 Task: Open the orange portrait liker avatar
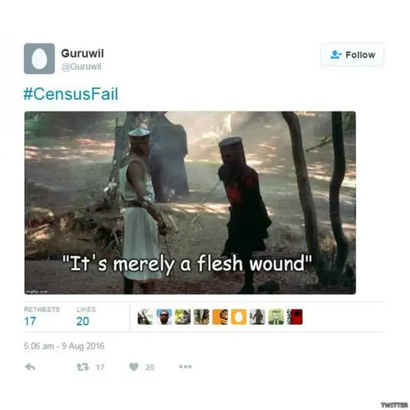(x=220, y=316)
